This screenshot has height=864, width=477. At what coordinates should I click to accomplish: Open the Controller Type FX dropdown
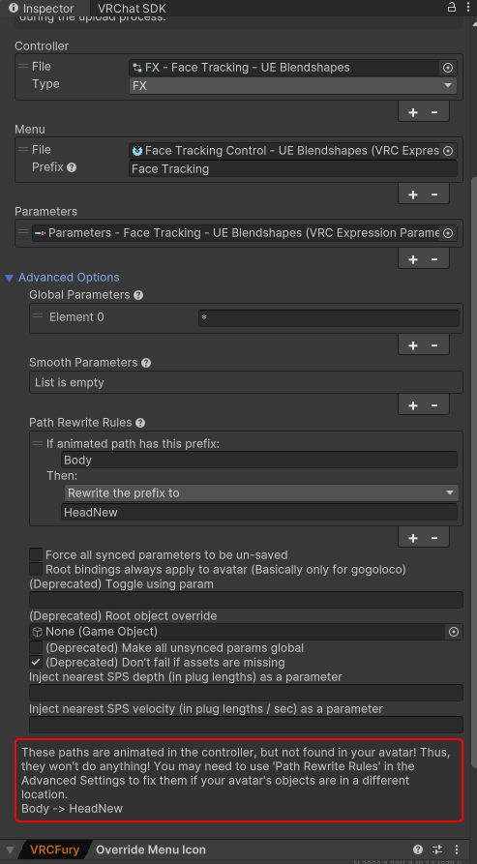pos(293,86)
